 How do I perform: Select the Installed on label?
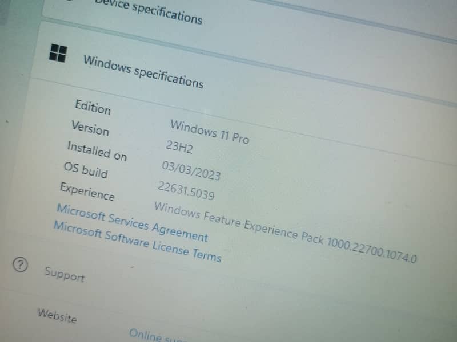[x=97, y=151]
